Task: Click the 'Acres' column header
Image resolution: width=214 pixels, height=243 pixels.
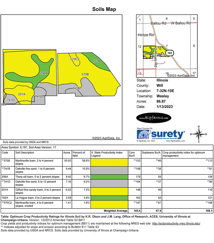Action: coord(66,153)
